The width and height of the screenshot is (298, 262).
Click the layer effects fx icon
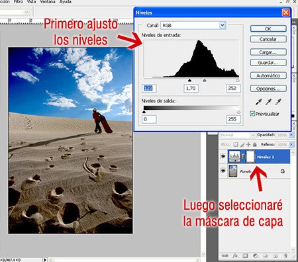235,256
